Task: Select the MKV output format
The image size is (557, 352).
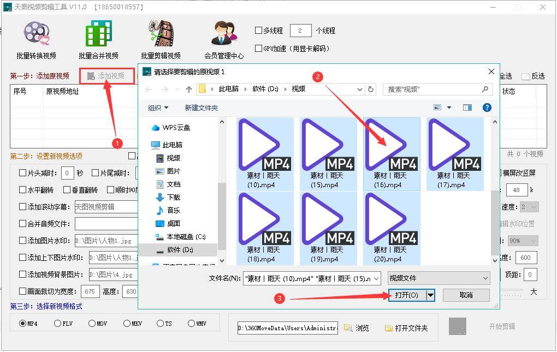Action: tap(127, 323)
